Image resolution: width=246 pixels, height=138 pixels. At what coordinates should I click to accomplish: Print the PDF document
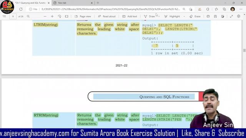point(208,16)
